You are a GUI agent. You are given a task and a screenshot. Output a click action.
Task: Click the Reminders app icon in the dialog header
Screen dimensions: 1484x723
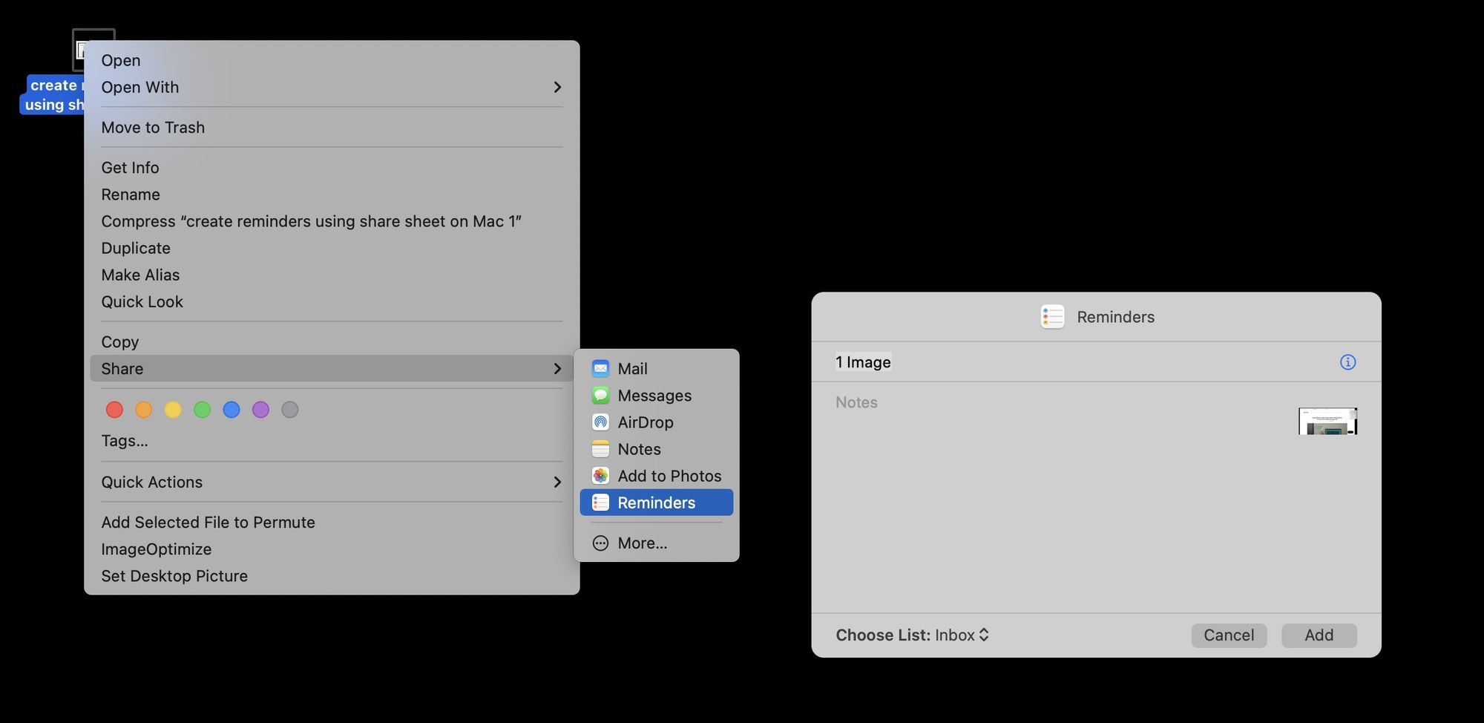click(x=1052, y=316)
